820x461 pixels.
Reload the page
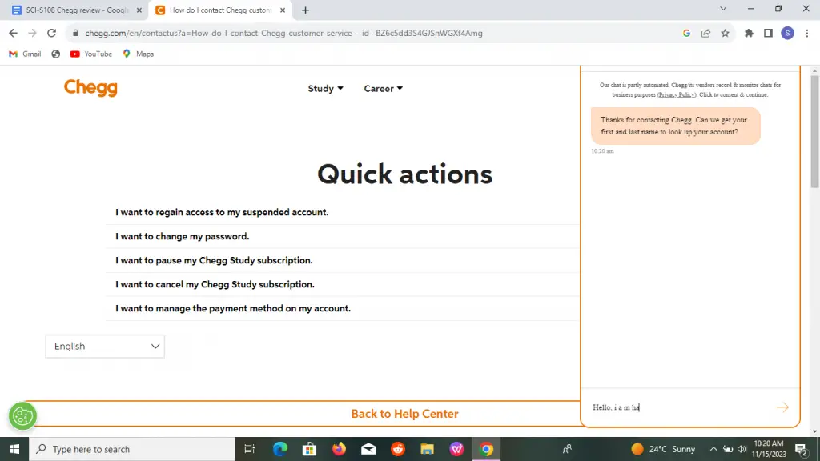click(51, 33)
